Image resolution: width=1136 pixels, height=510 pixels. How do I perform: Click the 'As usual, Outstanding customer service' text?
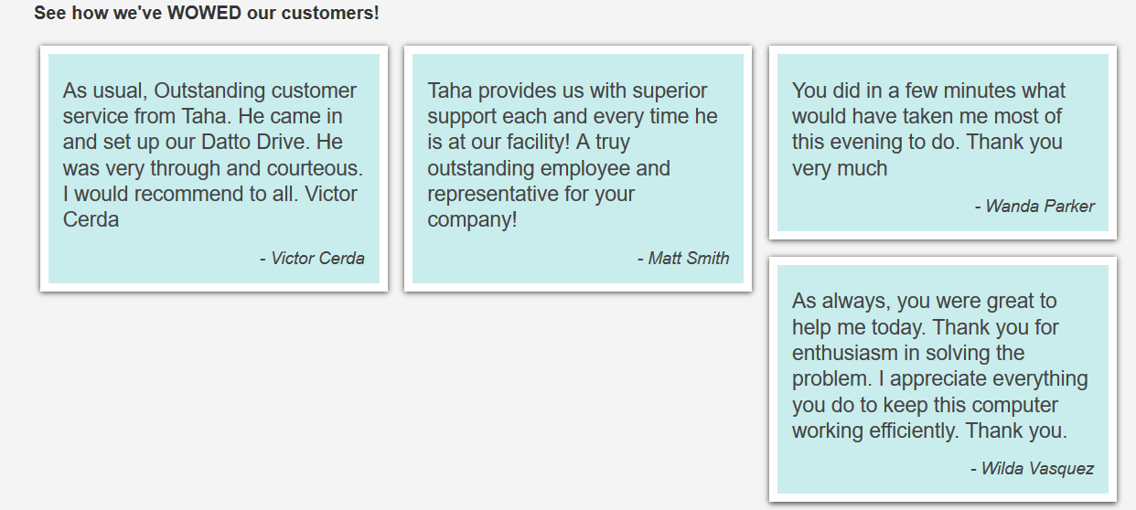pyautogui.click(x=209, y=104)
